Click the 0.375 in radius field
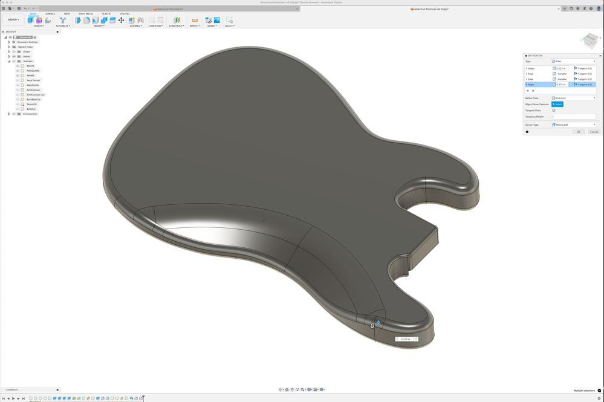 click(x=562, y=84)
